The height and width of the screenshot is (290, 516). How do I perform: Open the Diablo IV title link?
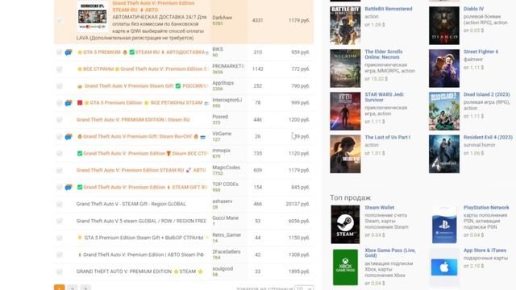pos(473,9)
